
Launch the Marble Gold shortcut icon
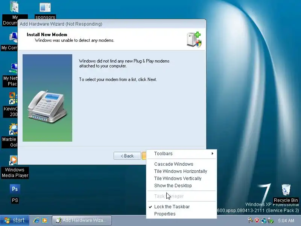tap(13, 129)
